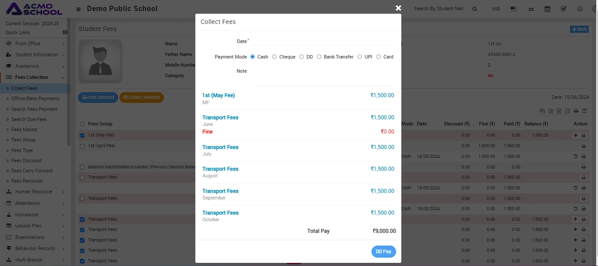Open the WhatsApp icon in header
Image resolution: width=598 pixels, height=266 pixels.
tap(580, 9)
